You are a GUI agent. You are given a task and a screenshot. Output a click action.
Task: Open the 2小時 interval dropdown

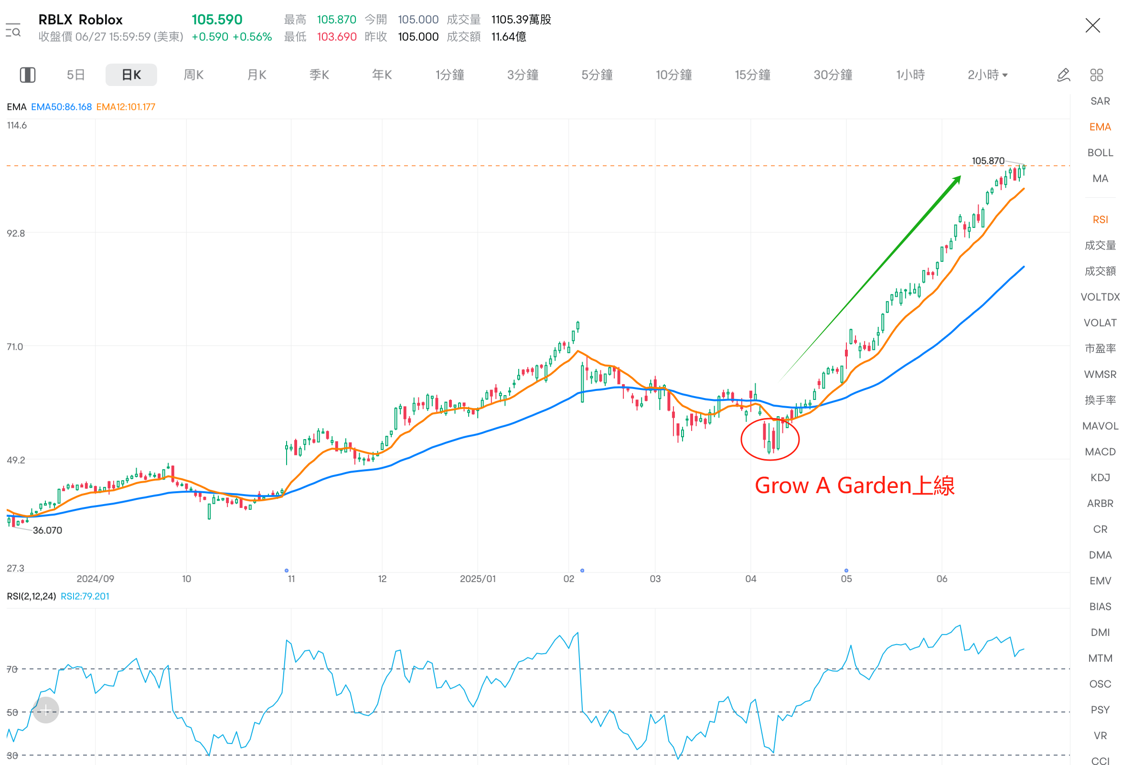click(x=988, y=75)
